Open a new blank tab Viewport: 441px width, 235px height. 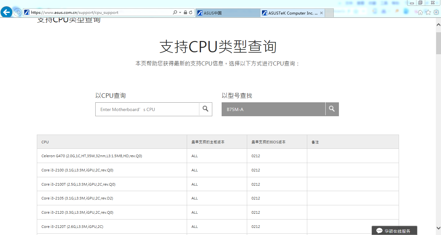pyautogui.click(x=329, y=13)
